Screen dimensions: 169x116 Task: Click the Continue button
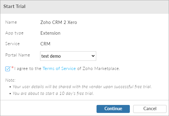coord(113,109)
